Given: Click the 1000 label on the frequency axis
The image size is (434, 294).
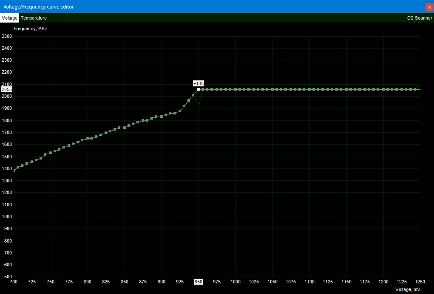Looking at the screenshot, I should [7, 217].
